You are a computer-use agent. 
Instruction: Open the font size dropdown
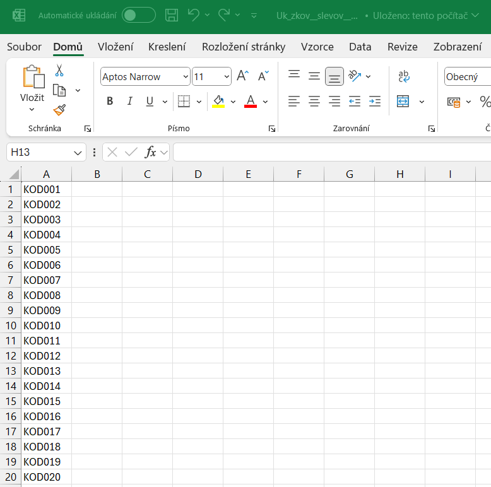(x=227, y=77)
